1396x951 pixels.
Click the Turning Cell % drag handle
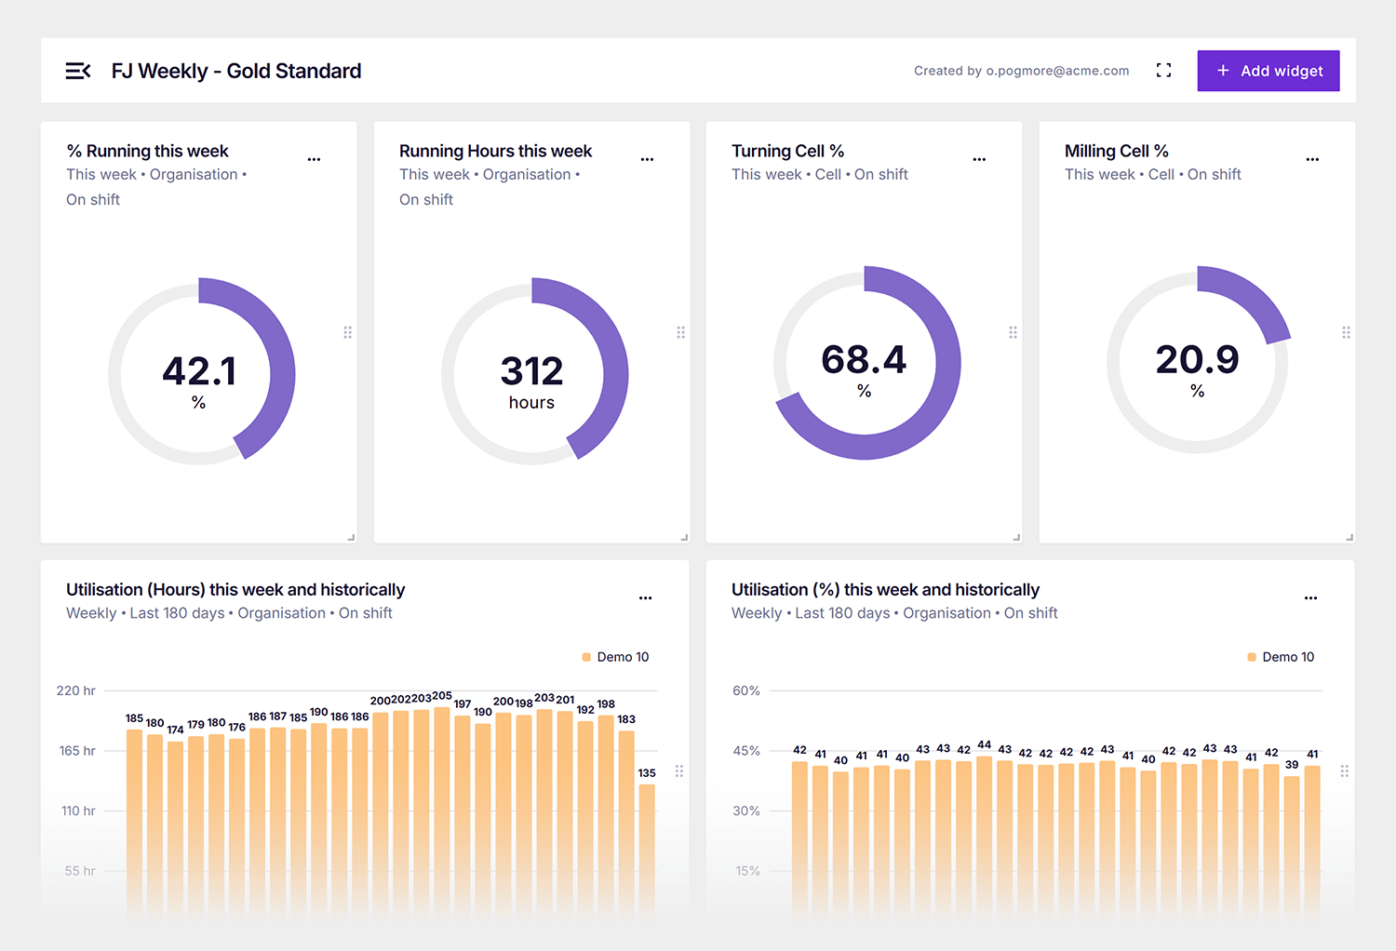click(x=1013, y=332)
